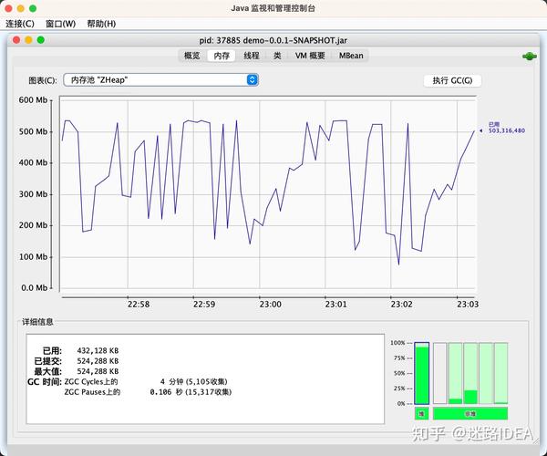Click the ZGC Pauses上的 text
Viewport: 547px width, 456px height.
tap(92, 392)
